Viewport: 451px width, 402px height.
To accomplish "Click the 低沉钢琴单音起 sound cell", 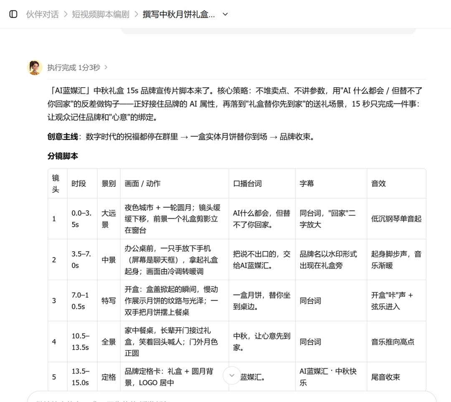I will click(396, 219).
